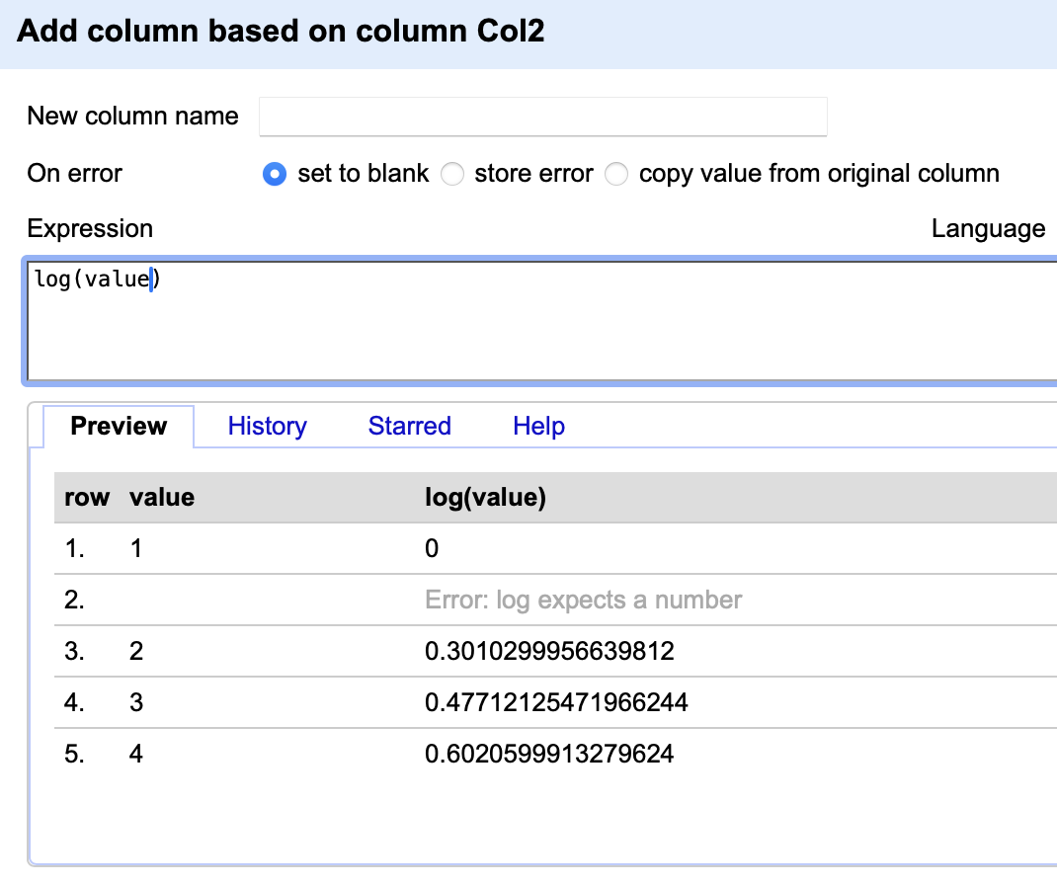Image resolution: width=1057 pixels, height=885 pixels.
Task: Click the "Error: log expects a number" message
Action: tap(583, 600)
